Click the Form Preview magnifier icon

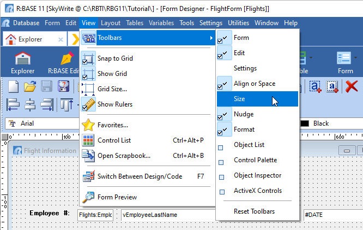pyautogui.click(x=88, y=197)
